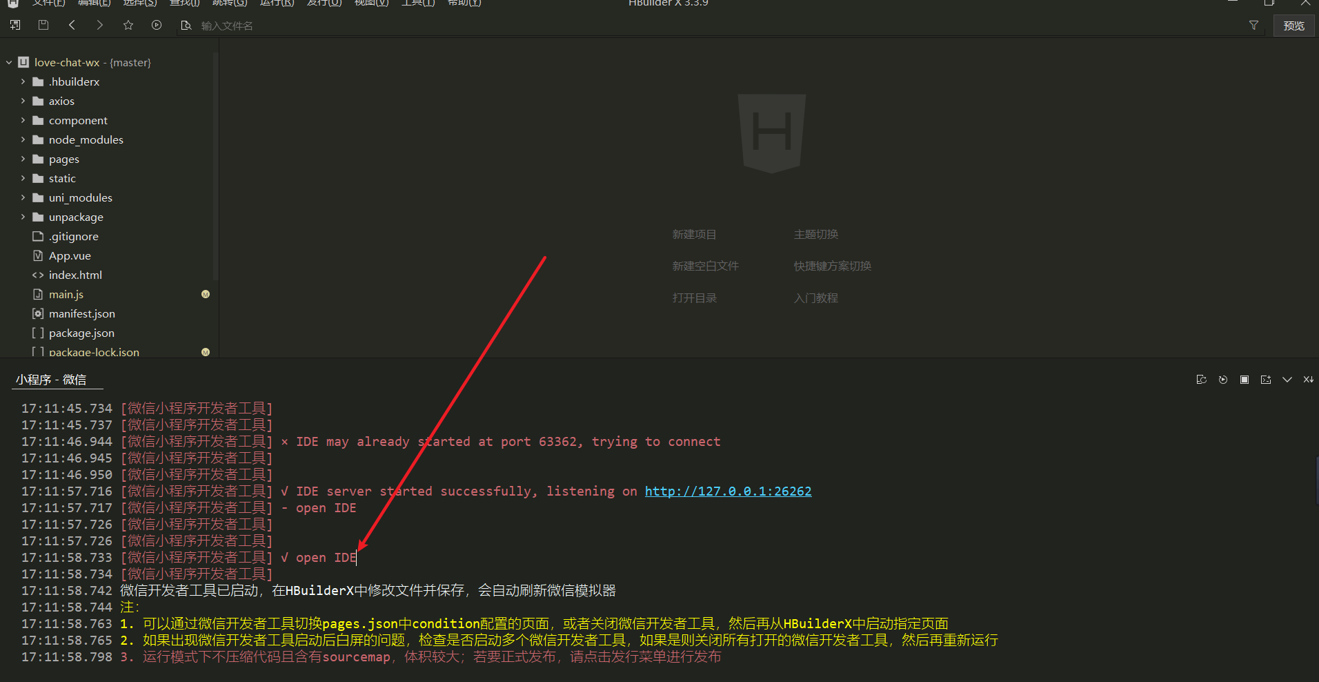Click the clear-and-scroll X icon in console

(1308, 380)
